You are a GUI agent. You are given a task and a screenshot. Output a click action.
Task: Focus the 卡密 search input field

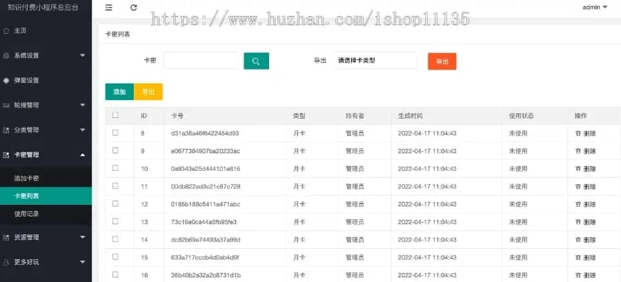tap(200, 61)
